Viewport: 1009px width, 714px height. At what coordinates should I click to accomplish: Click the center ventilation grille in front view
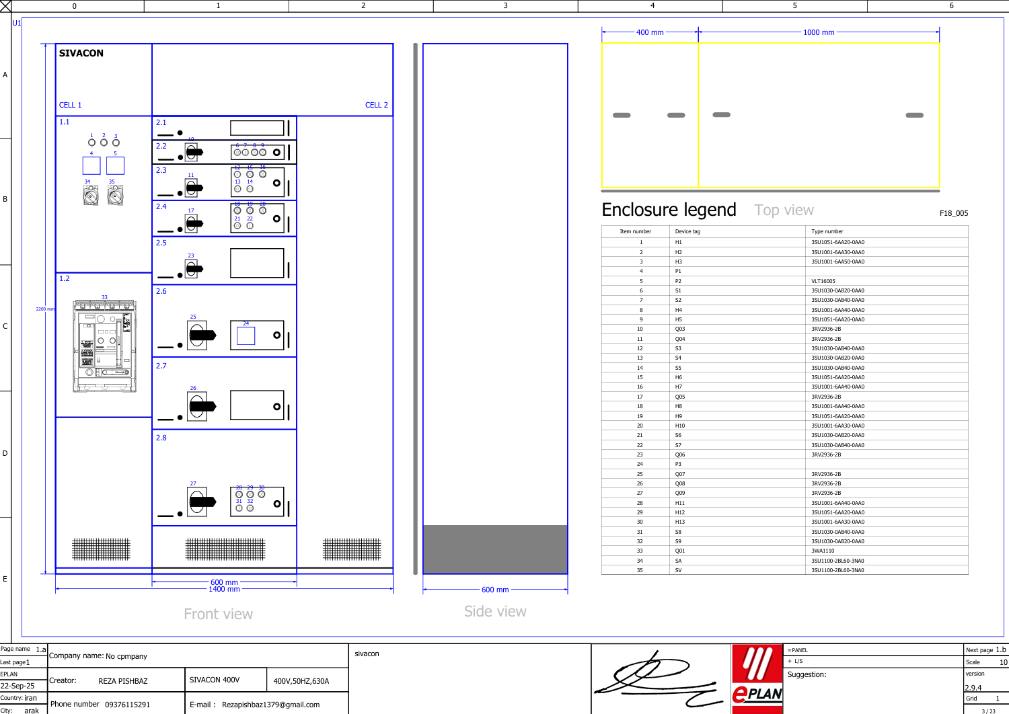(x=225, y=549)
